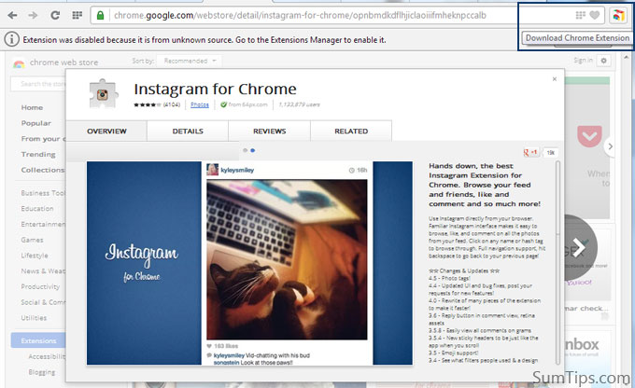Click the star rating of the extension
Screen dimensions: 635x388
[148, 104]
